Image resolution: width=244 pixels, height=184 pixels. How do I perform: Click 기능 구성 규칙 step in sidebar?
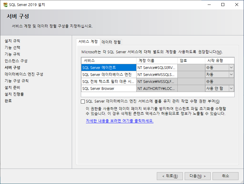click(x=16, y=81)
